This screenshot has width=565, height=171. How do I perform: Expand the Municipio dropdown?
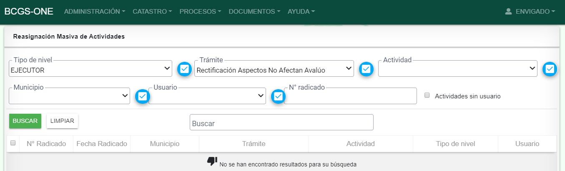pos(69,96)
